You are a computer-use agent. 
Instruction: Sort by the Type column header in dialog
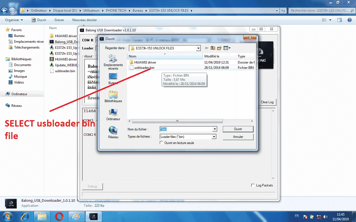click(245, 56)
